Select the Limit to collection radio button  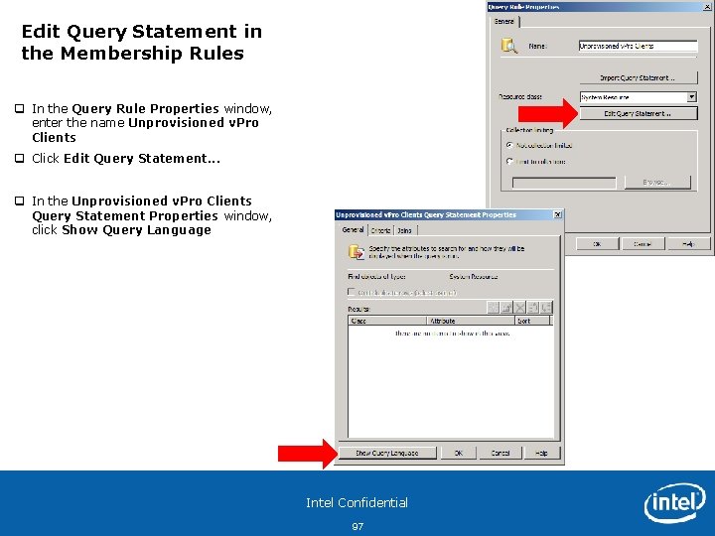point(509,162)
